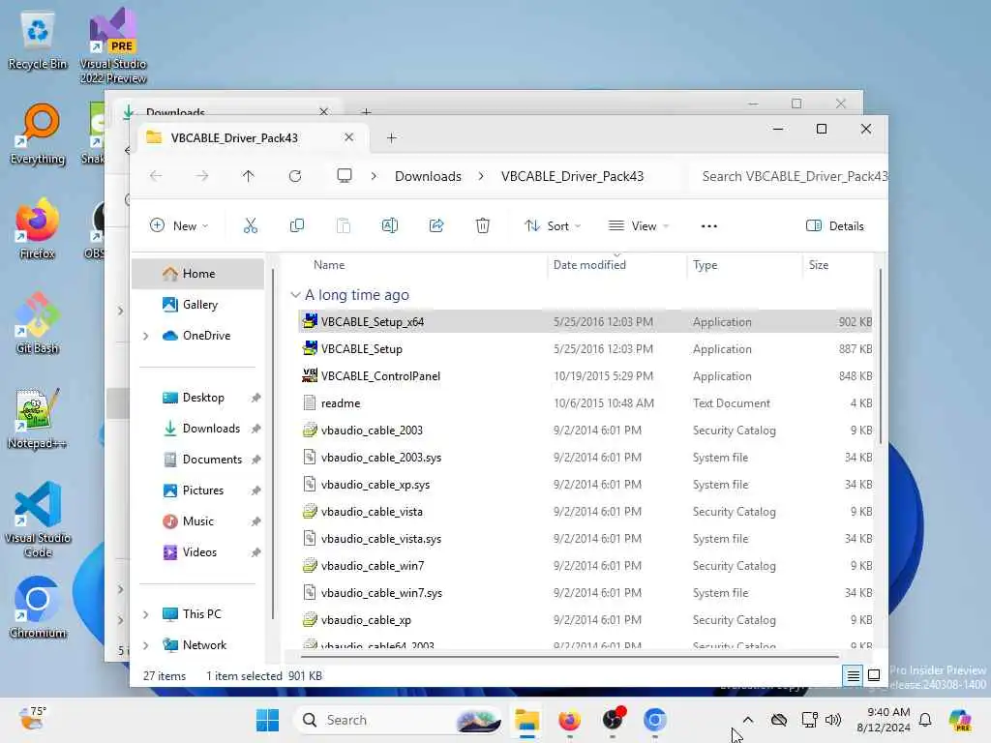Expand the Network tree node
The image size is (991, 743).
pyautogui.click(x=146, y=645)
